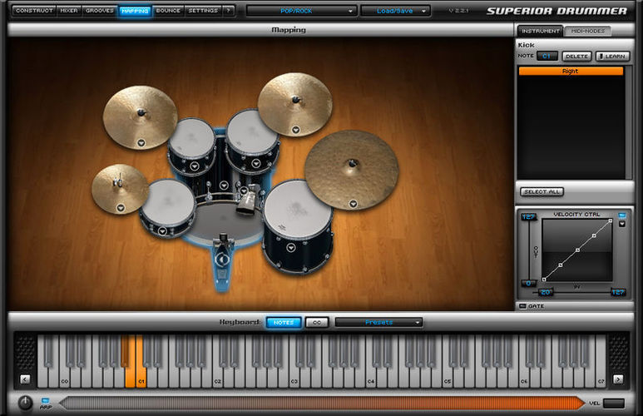The width and height of the screenshot is (643, 416).
Task: Select the right rack tom head
Action: click(x=252, y=131)
